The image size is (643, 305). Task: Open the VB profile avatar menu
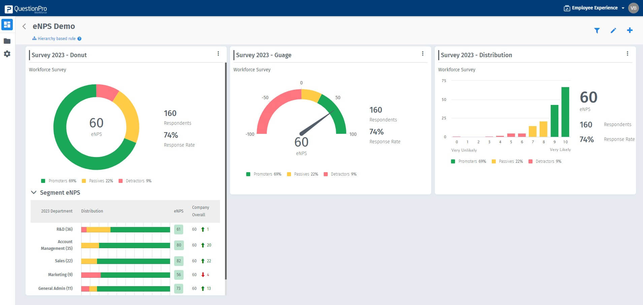(x=633, y=7)
